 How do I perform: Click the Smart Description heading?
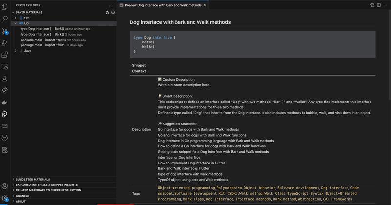[x=175, y=96]
